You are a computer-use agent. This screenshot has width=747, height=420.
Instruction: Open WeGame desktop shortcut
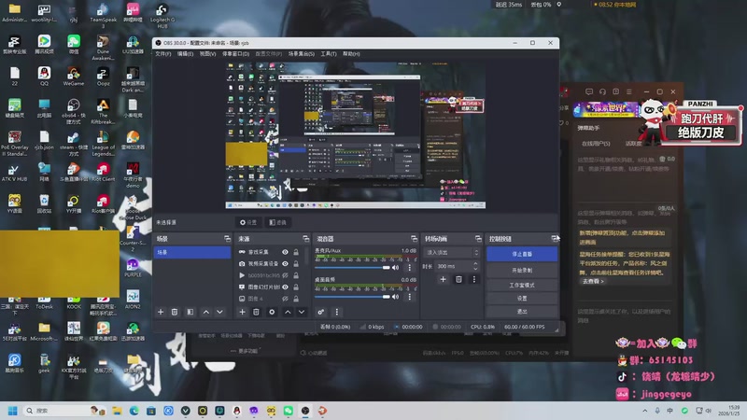point(74,77)
